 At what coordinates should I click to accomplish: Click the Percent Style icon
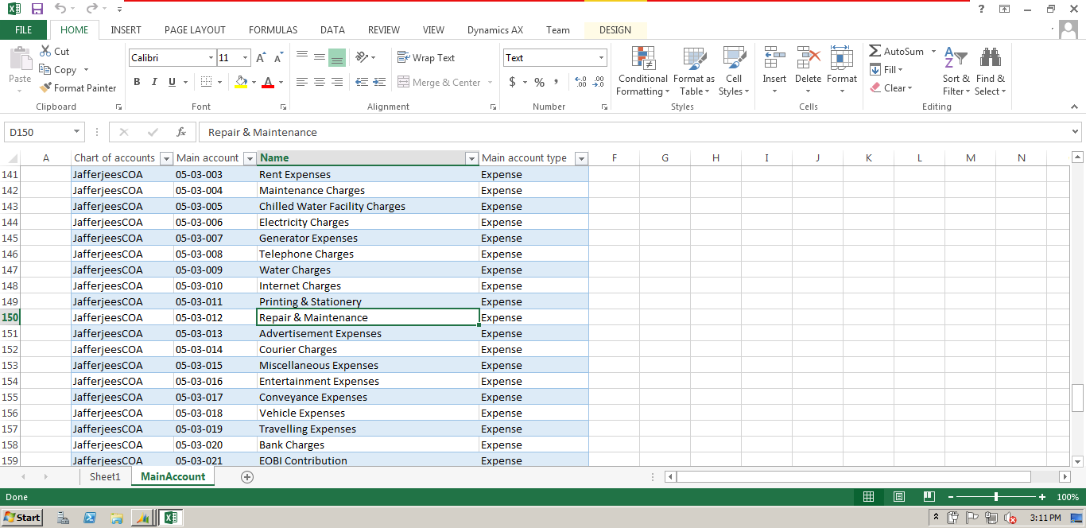[539, 81]
